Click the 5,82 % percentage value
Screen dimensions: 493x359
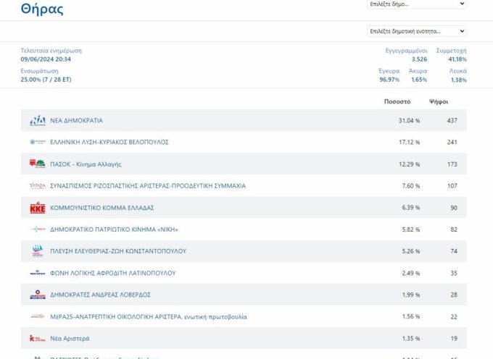pyautogui.click(x=410, y=229)
